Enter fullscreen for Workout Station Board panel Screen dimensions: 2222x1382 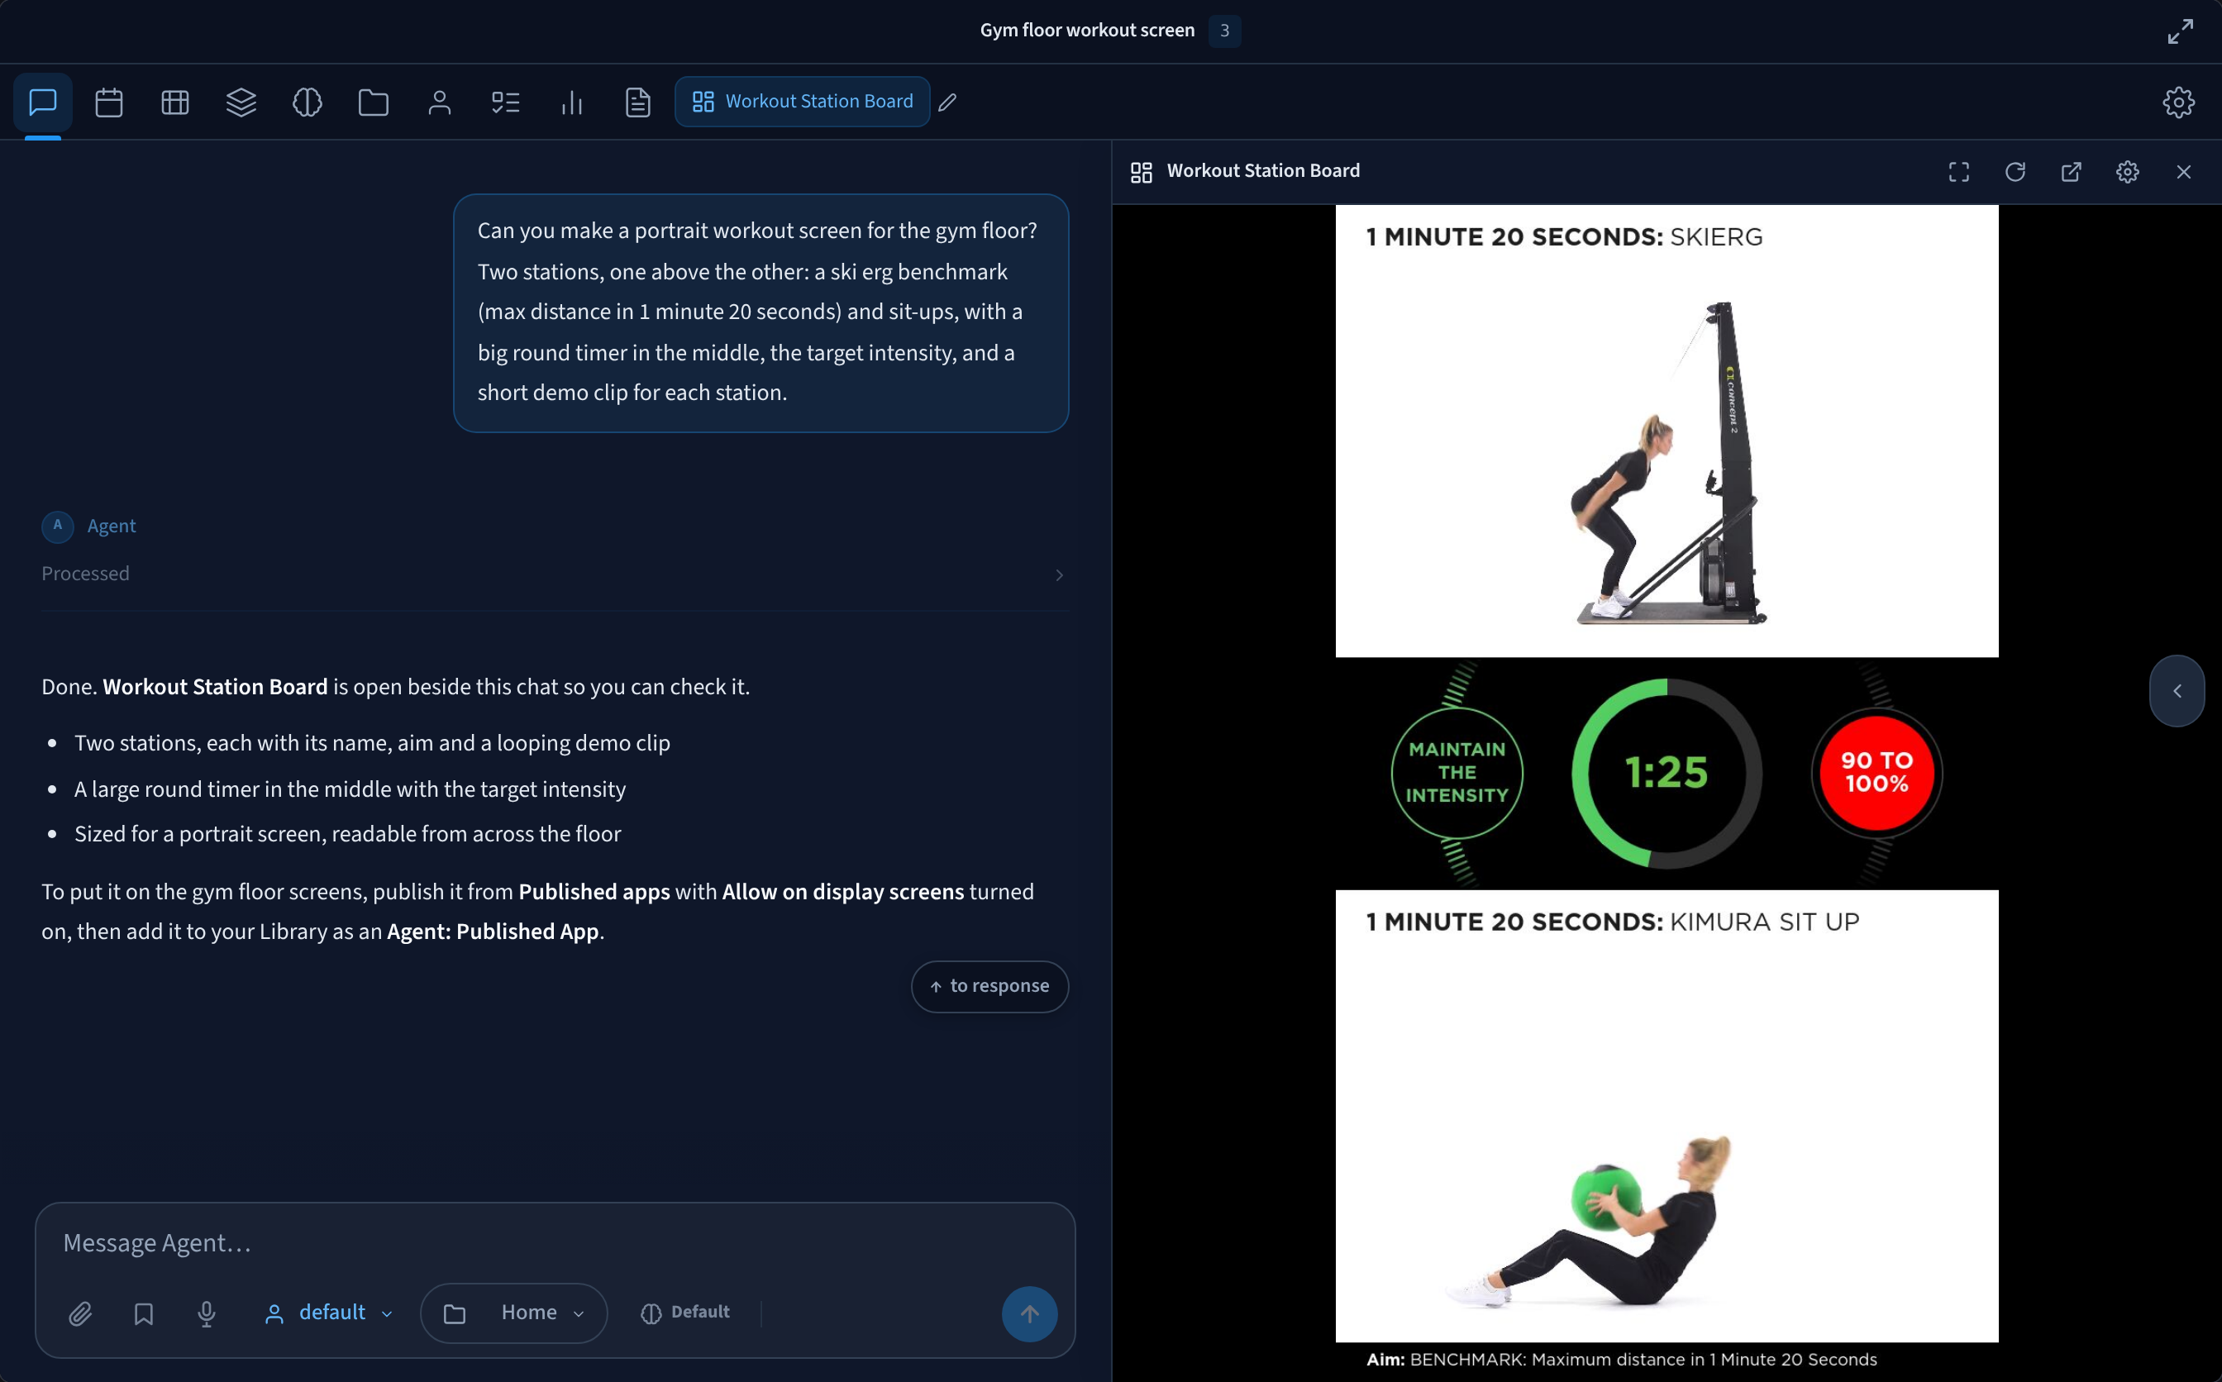pos(1957,172)
